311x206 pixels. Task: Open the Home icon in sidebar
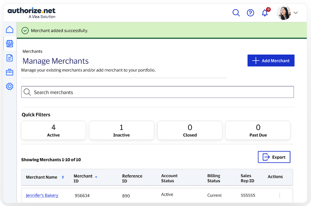[10, 29]
